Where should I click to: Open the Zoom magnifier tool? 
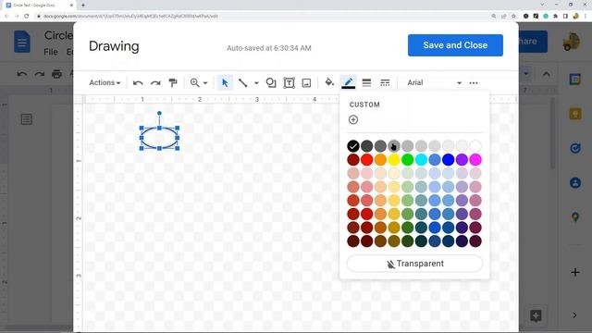195,82
